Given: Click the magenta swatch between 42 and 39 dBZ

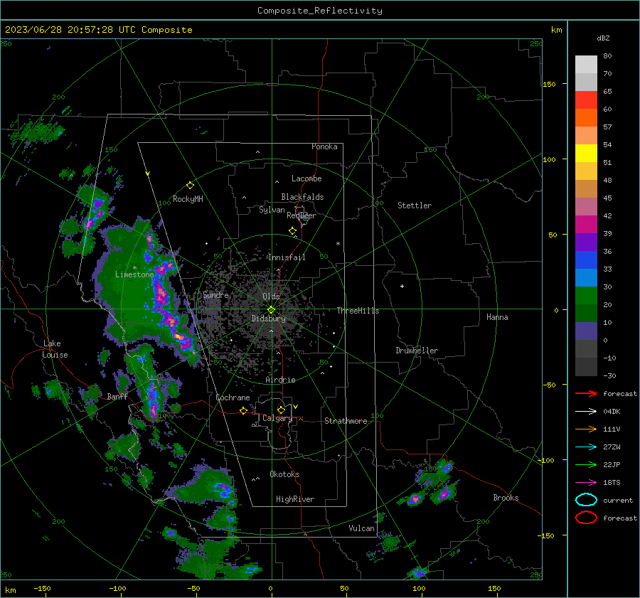Looking at the screenshot, I should (586, 224).
